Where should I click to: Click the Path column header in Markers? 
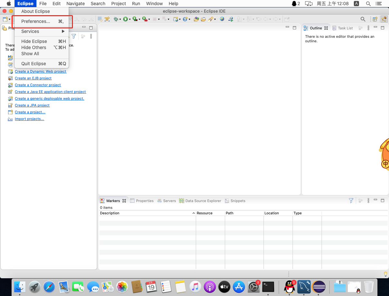coord(244,213)
